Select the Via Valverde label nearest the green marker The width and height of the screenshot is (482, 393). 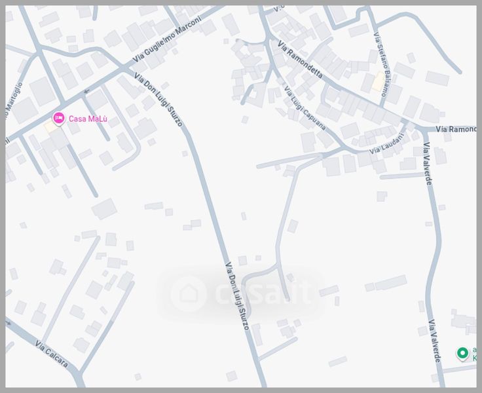tap(435, 341)
